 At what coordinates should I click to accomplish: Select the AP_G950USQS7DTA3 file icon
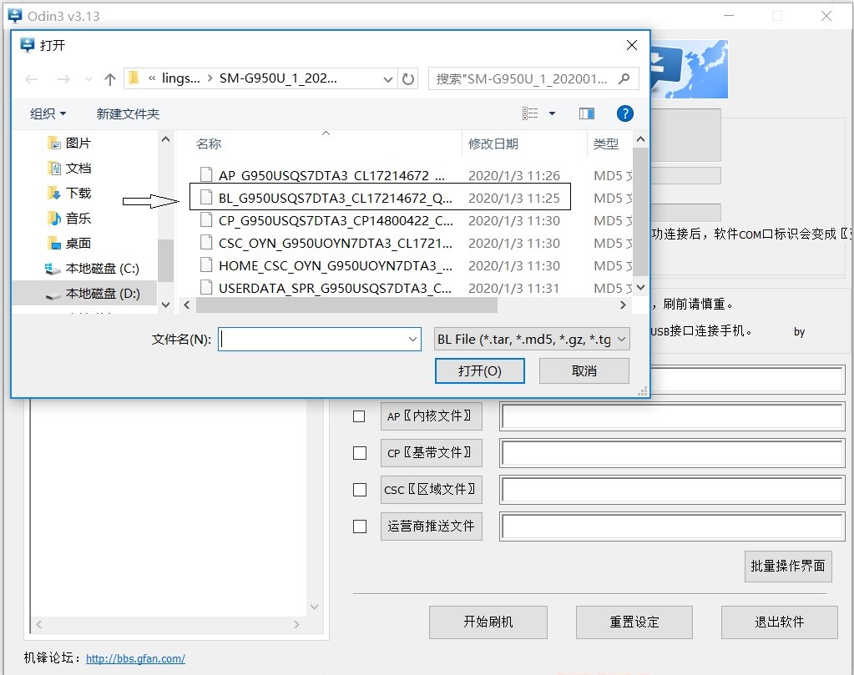(206, 174)
